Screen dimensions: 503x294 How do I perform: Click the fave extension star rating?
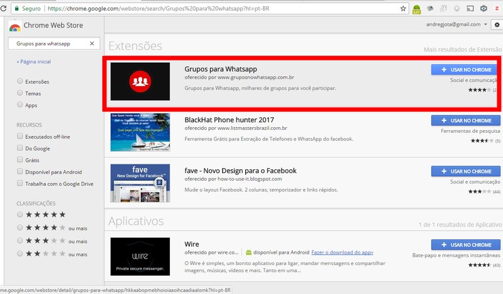pos(479,191)
